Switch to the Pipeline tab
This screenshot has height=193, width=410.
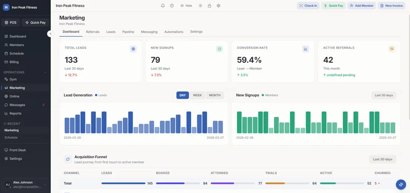tap(128, 32)
